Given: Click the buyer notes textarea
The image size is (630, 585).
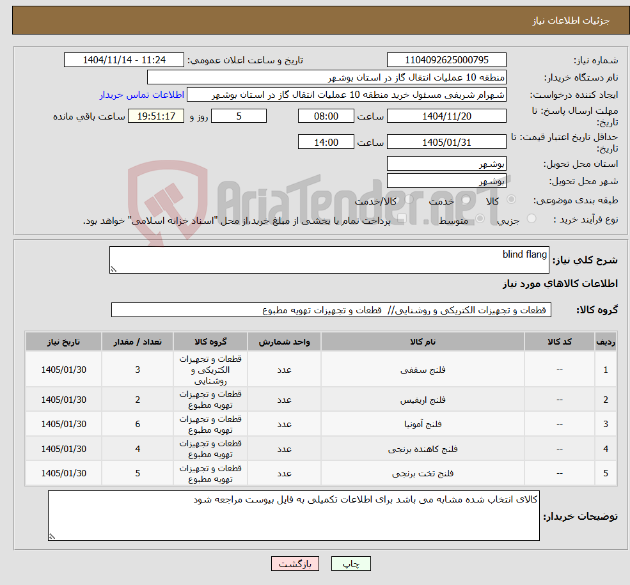Looking at the screenshot, I should 294,515.
